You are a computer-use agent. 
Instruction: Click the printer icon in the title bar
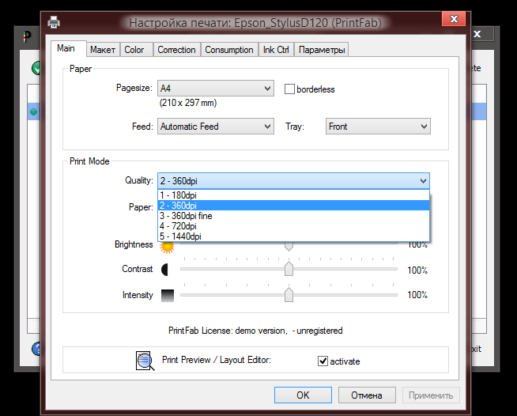[x=54, y=22]
